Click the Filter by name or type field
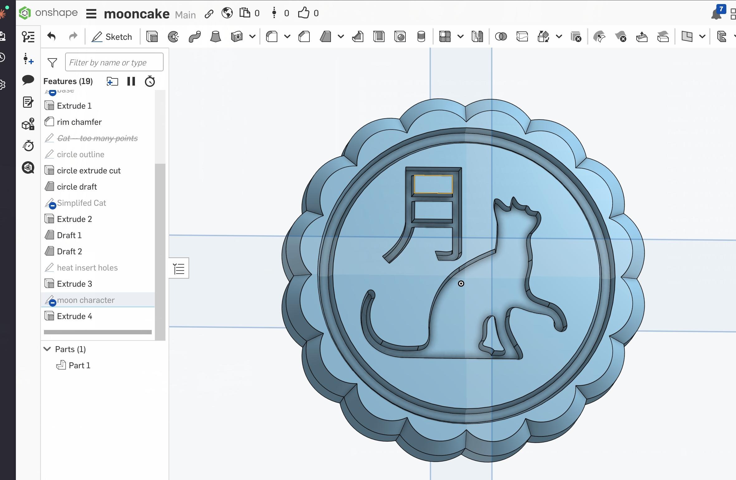This screenshot has width=736, height=480. pyautogui.click(x=114, y=62)
